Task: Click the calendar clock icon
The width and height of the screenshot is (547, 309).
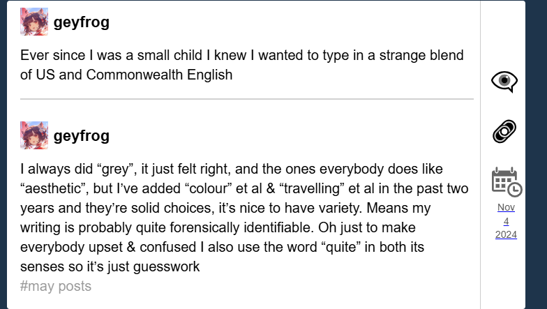Action: (505, 181)
